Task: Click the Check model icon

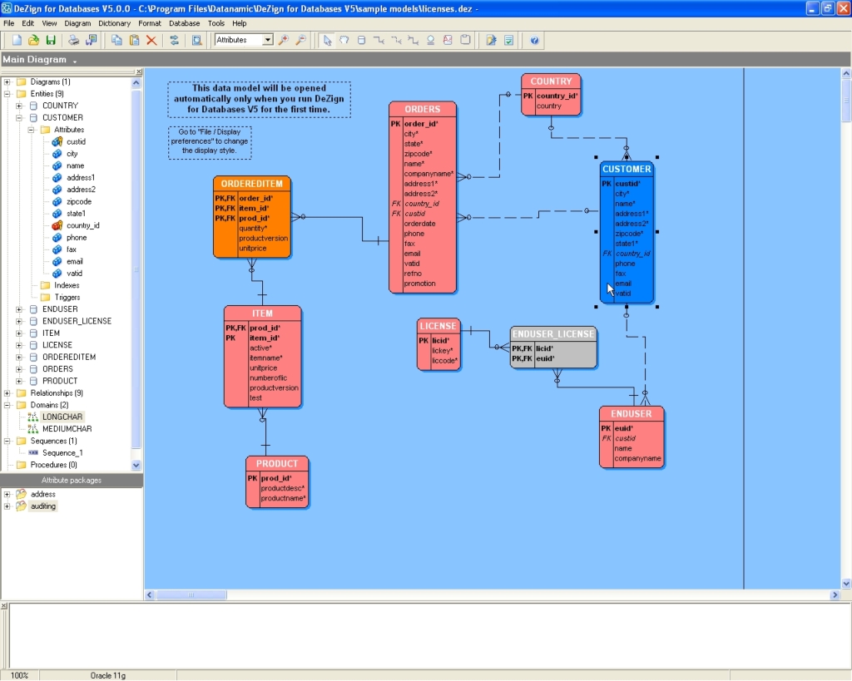Action: 508,40
